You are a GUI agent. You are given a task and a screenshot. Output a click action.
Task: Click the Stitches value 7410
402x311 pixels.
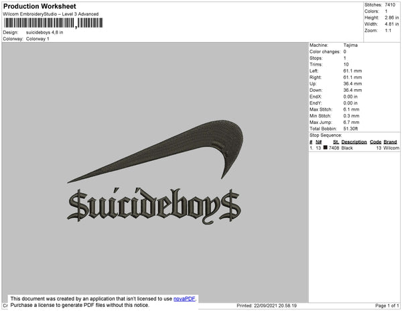click(390, 5)
